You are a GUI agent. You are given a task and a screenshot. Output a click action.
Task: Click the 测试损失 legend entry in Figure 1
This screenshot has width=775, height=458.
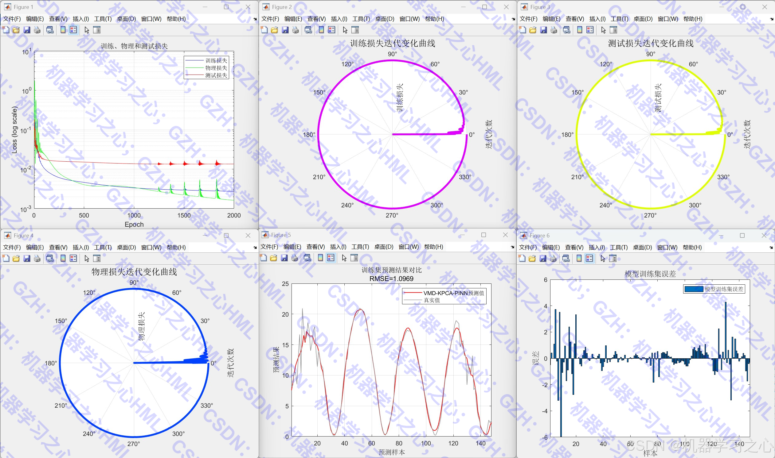click(216, 75)
